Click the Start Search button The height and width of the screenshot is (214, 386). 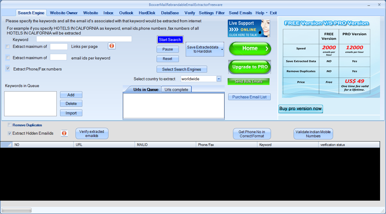click(170, 39)
